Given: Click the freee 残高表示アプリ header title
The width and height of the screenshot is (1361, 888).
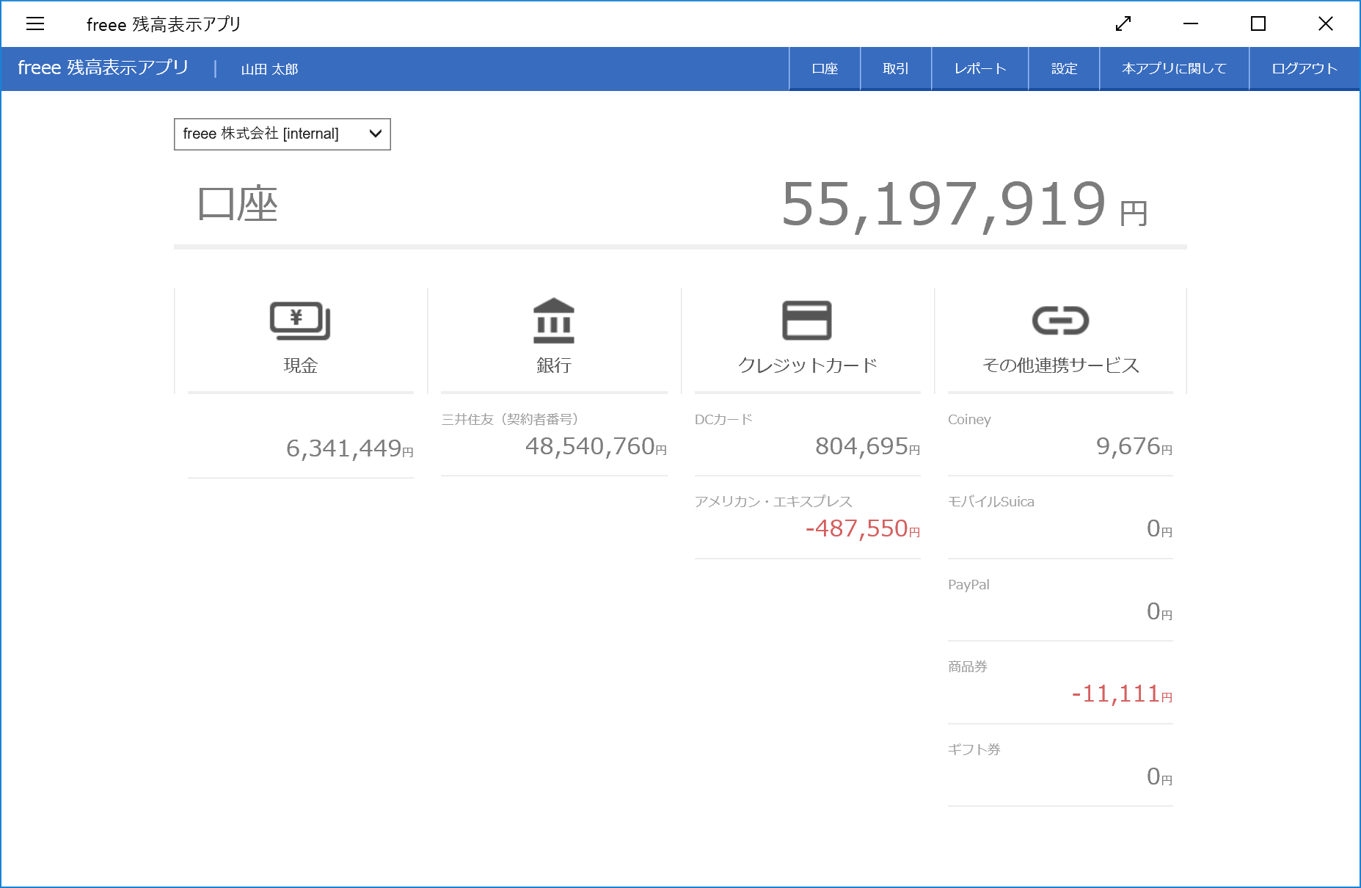Looking at the screenshot, I should pos(103,68).
